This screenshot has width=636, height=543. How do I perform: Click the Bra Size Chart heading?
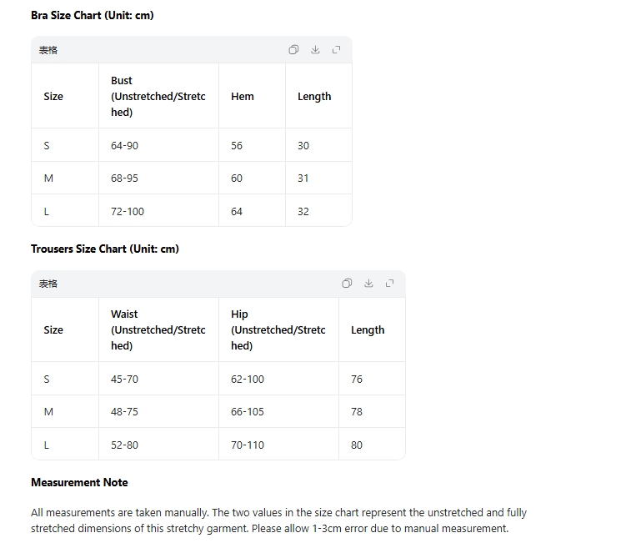[x=93, y=15]
